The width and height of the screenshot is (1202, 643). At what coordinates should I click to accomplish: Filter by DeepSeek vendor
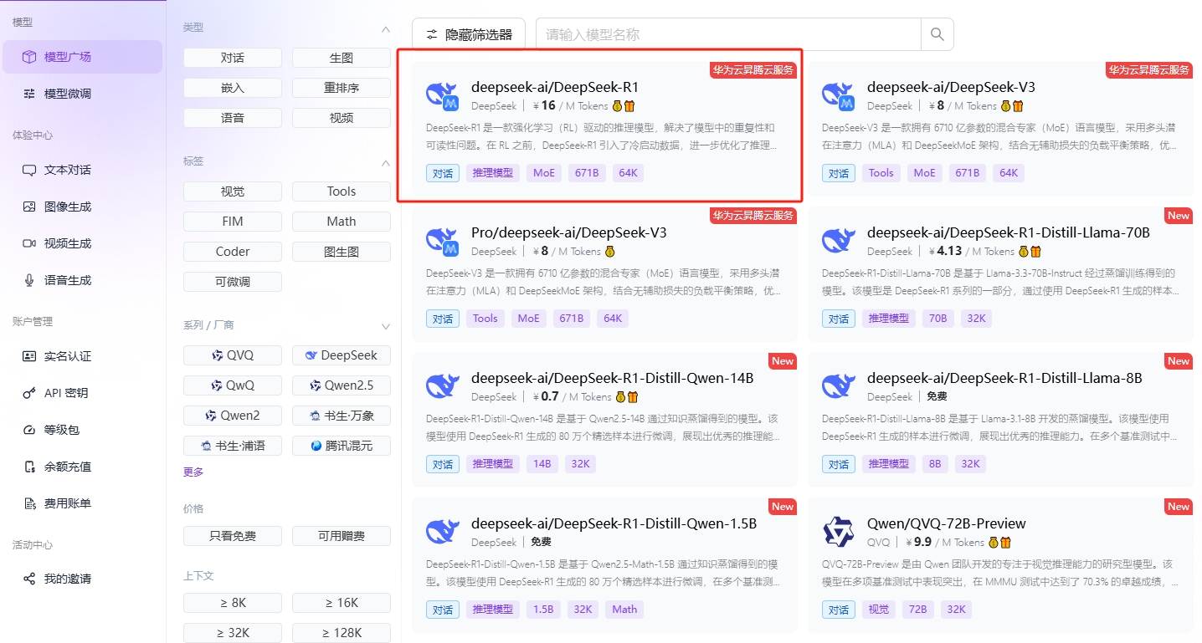tap(342, 355)
